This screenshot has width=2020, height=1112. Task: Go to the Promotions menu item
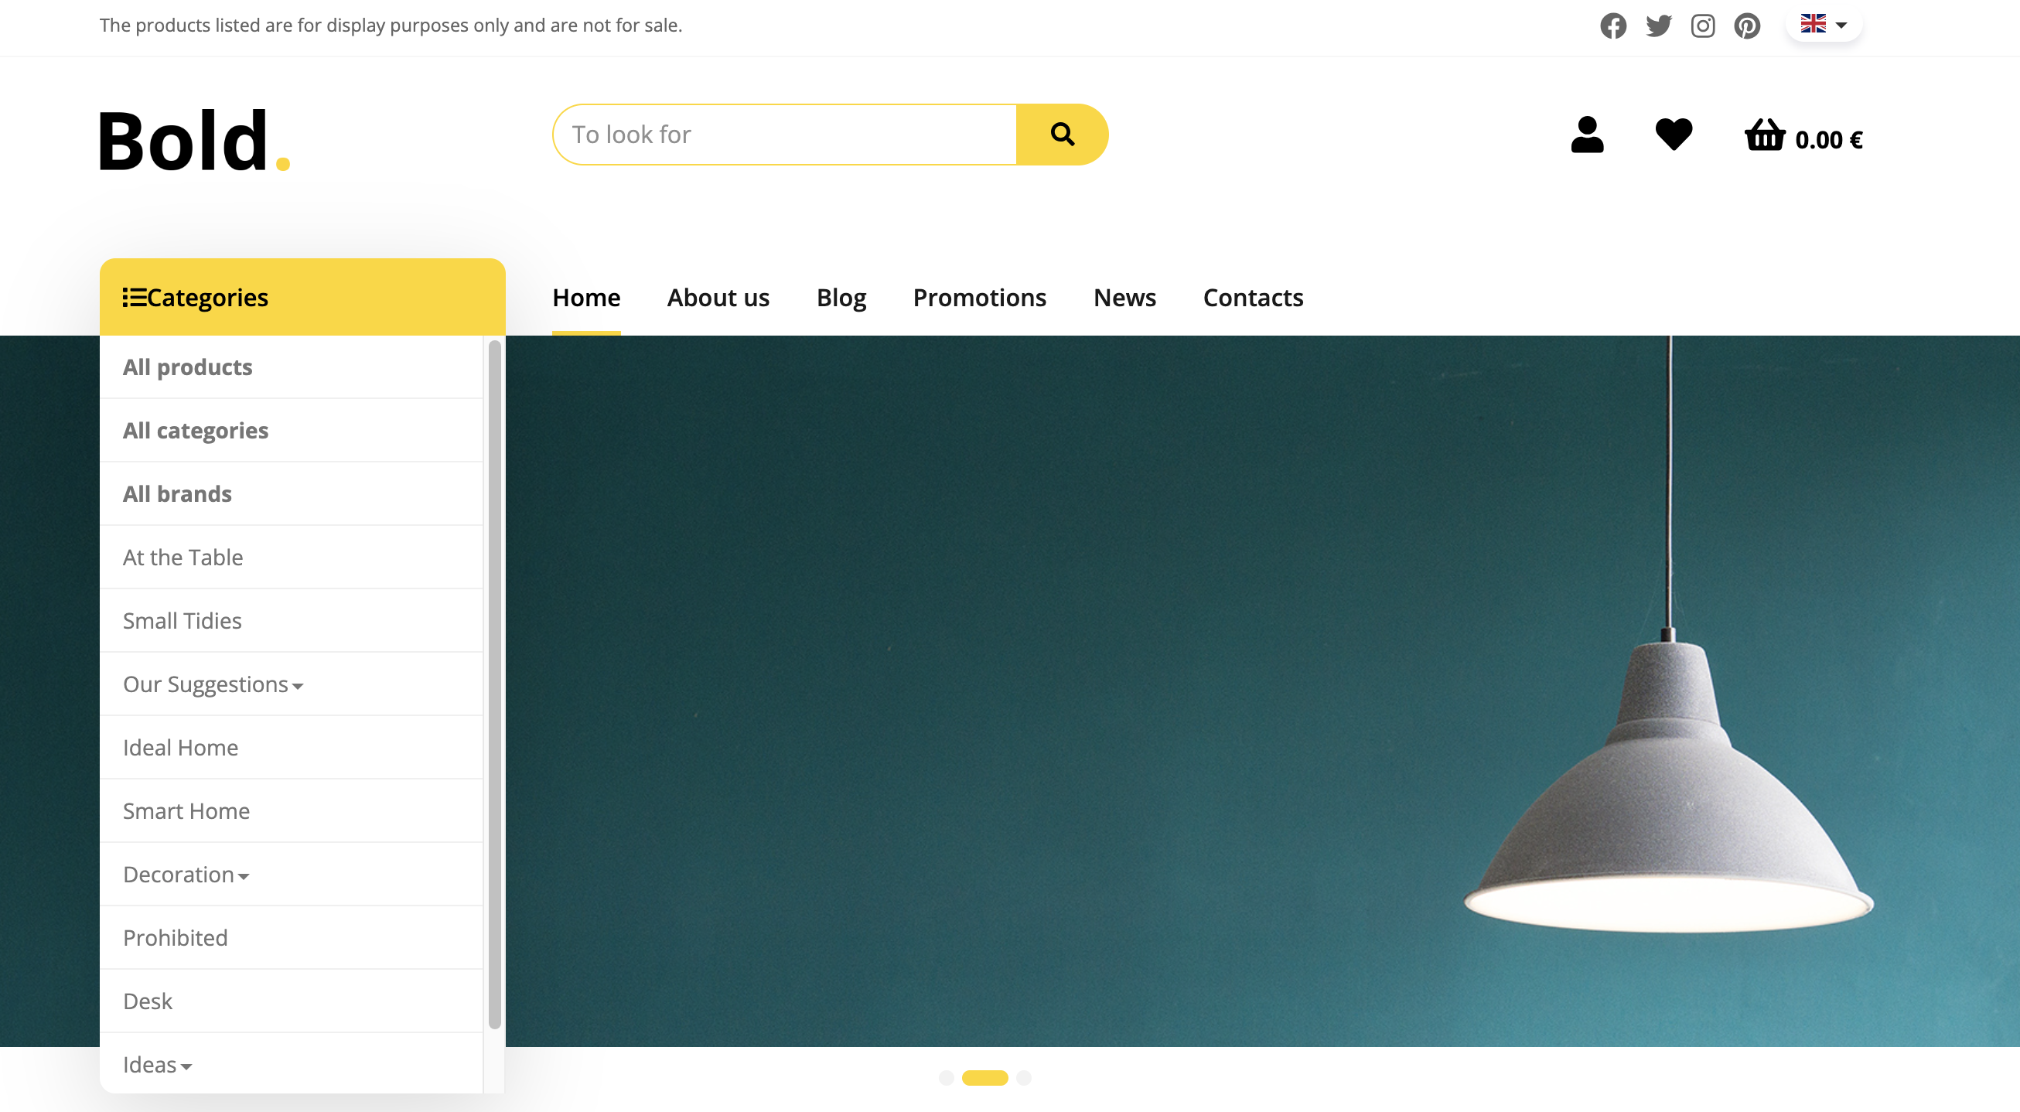point(979,297)
